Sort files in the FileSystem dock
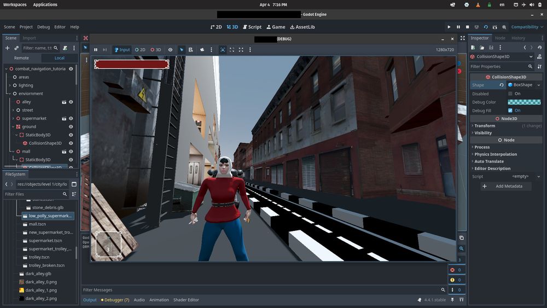This screenshot has width=547, height=308. pyautogui.click(x=74, y=194)
